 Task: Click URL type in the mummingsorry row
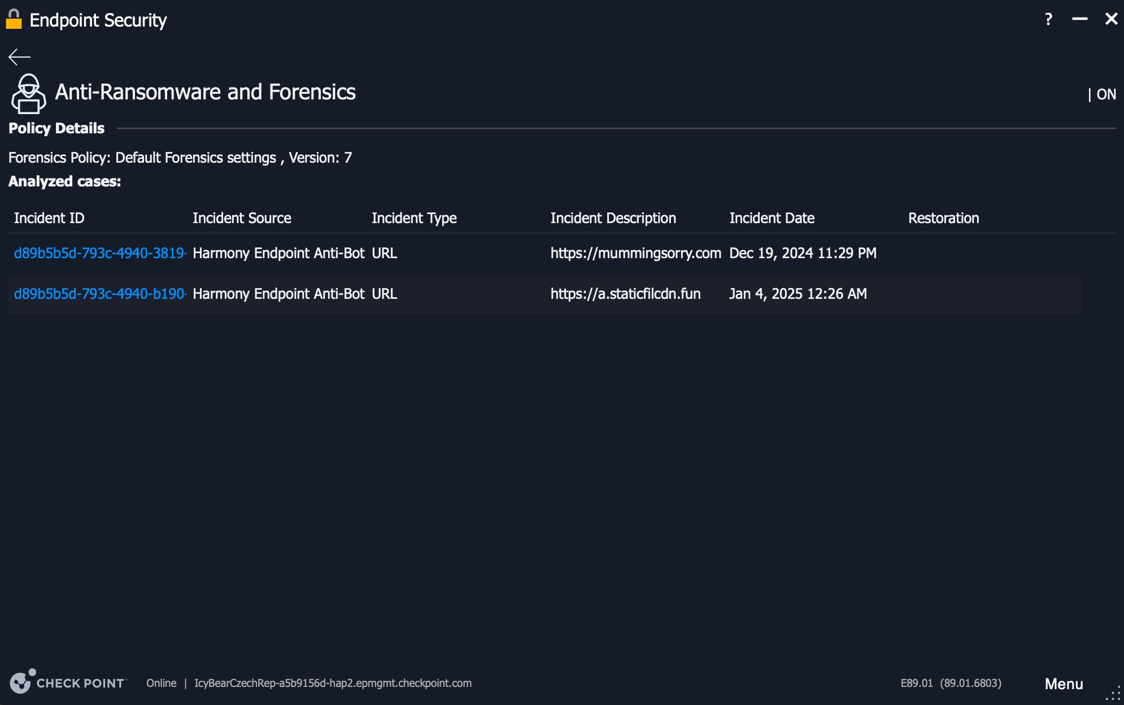(384, 253)
